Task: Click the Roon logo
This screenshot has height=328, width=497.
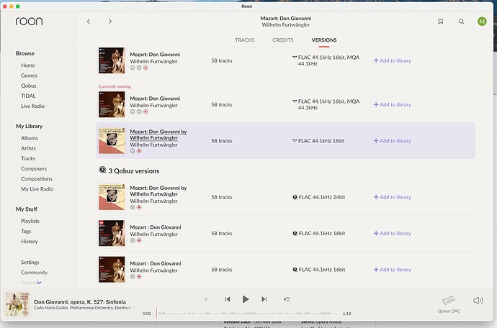Action: (x=29, y=21)
